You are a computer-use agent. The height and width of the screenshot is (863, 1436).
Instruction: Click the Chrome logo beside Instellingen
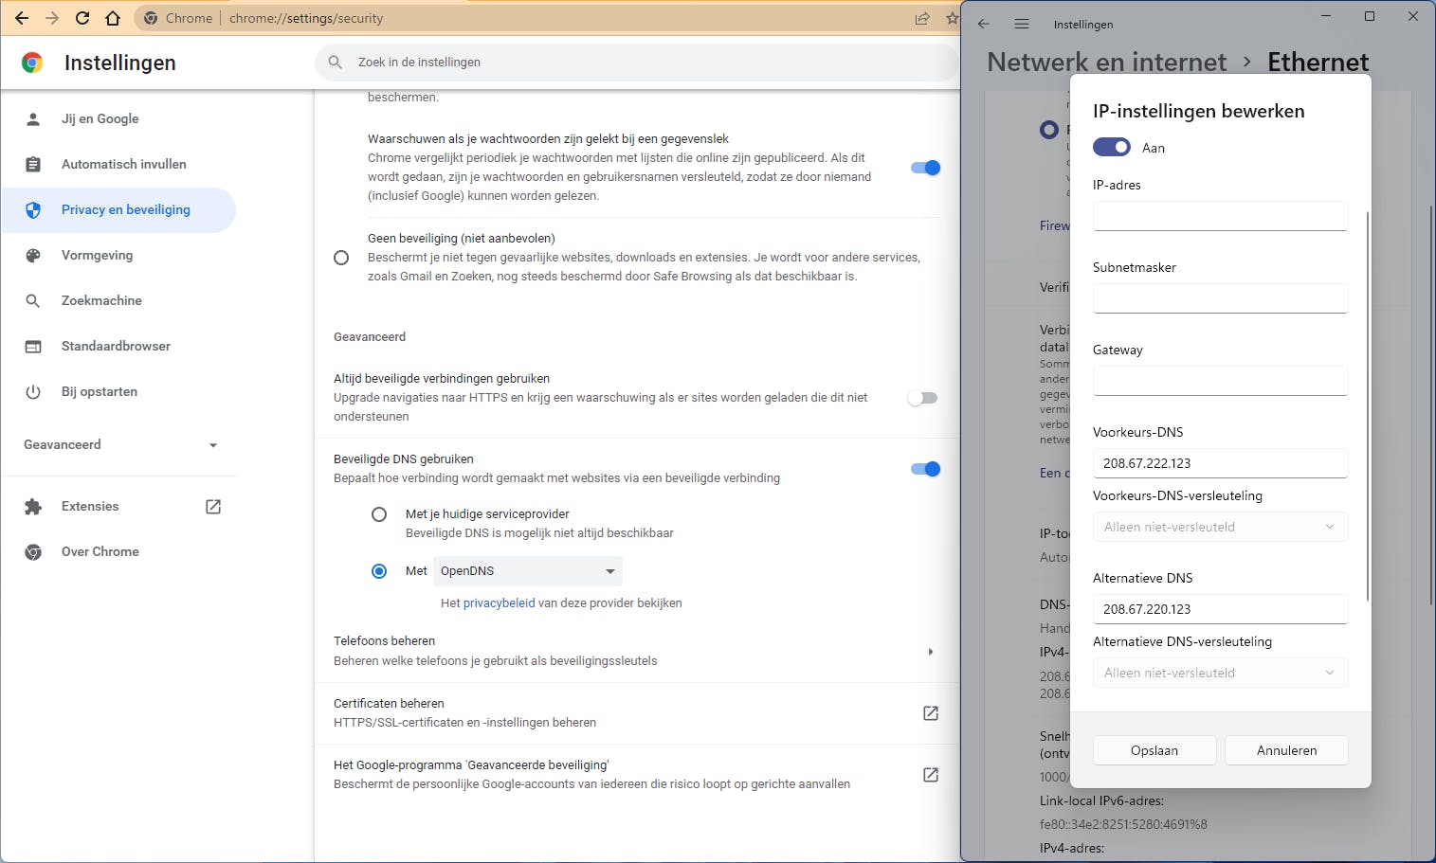coord(32,63)
